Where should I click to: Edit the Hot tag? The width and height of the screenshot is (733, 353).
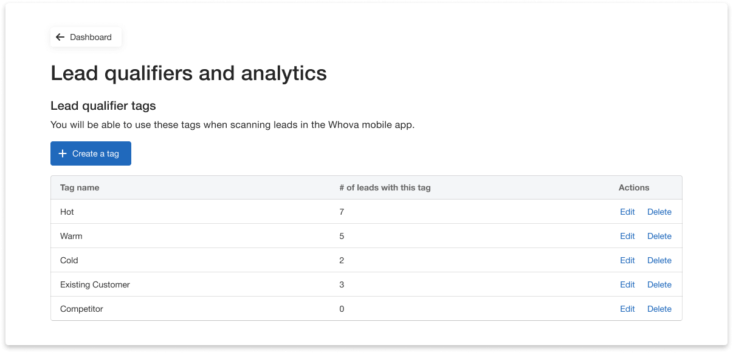627,212
